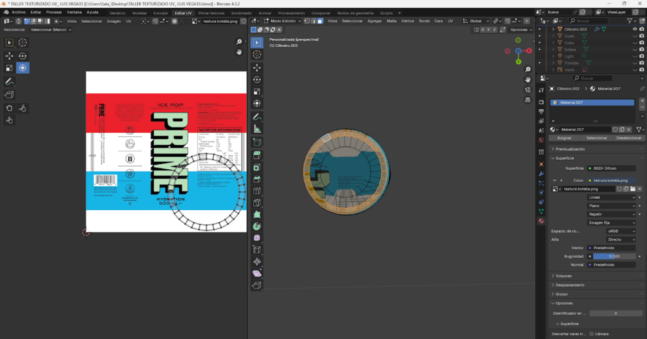
Task: Select the 3D viewport Move tool
Action: [257, 68]
